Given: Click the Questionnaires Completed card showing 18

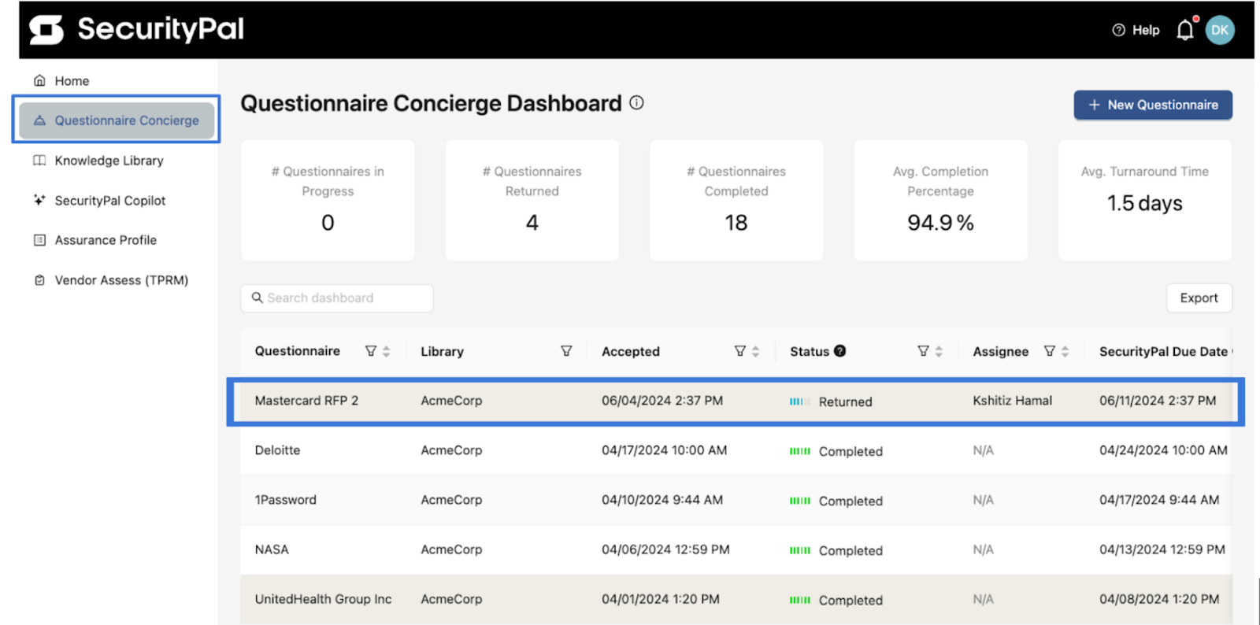Looking at the screenshot, I should (736, 200).
